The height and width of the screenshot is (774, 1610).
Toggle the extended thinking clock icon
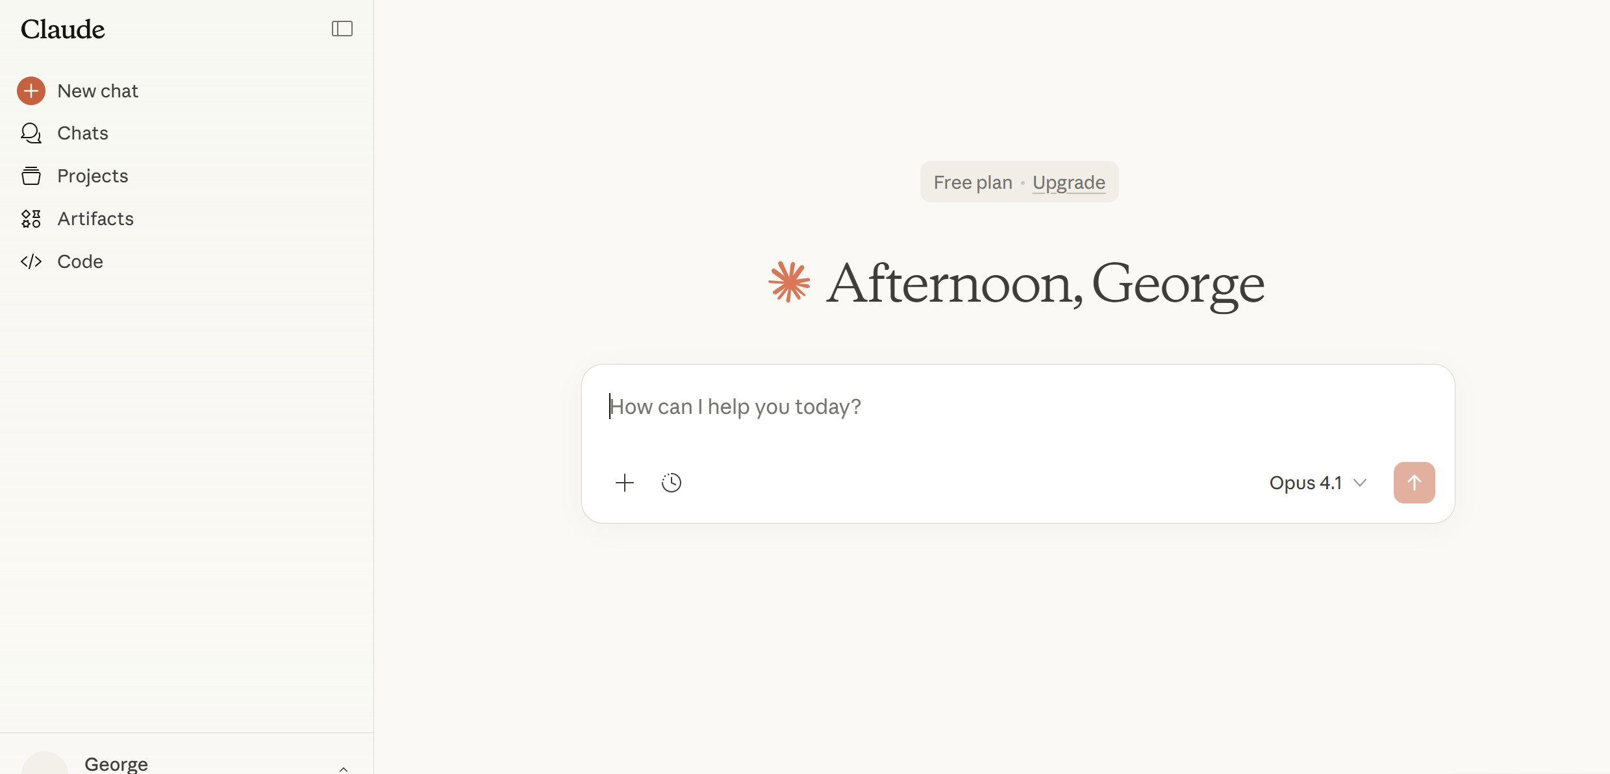671,483
